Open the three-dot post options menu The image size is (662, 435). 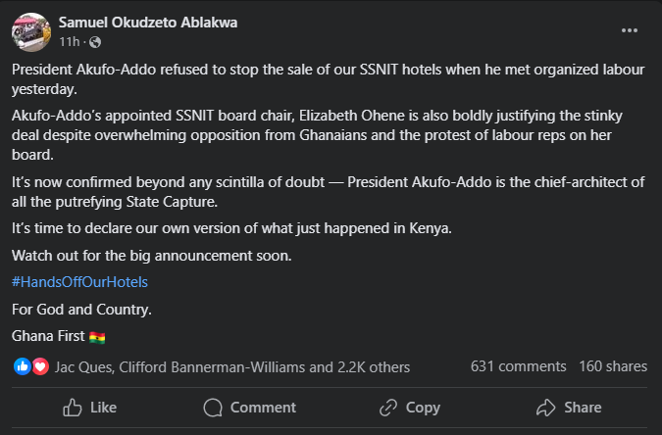pos(630,29)
